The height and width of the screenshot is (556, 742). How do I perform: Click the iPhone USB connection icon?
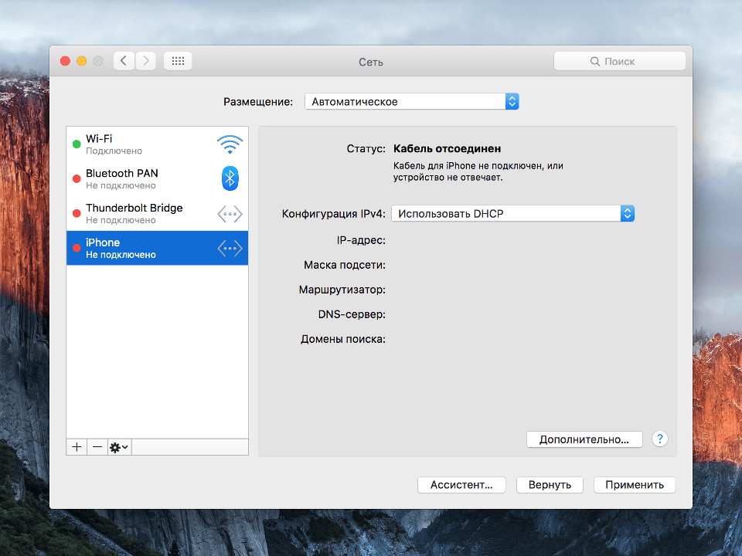tap(230, 248)
